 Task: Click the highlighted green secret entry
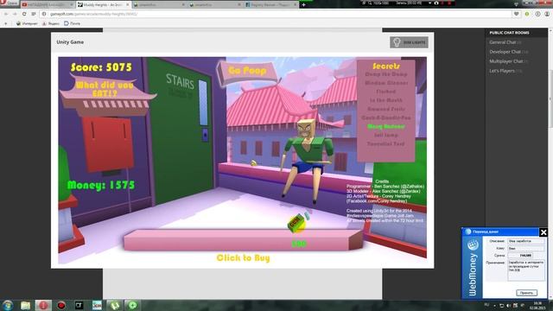(386, 127)
